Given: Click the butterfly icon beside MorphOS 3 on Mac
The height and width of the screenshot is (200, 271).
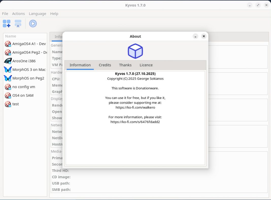Looking at the screenshot, I should click(8, 69).
